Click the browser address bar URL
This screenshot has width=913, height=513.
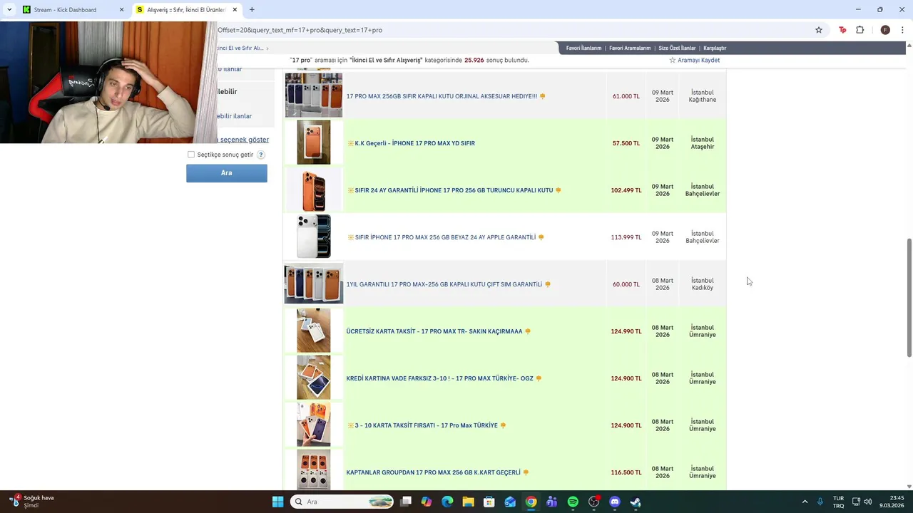point(300,30)
